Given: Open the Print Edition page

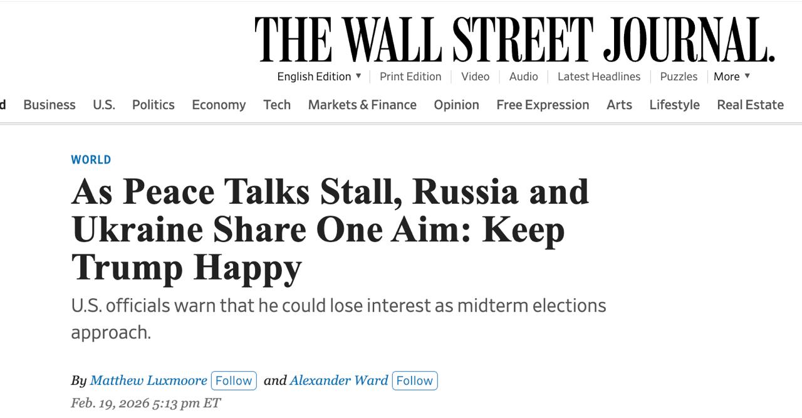Looking at the screenshot, I should 410,76.
